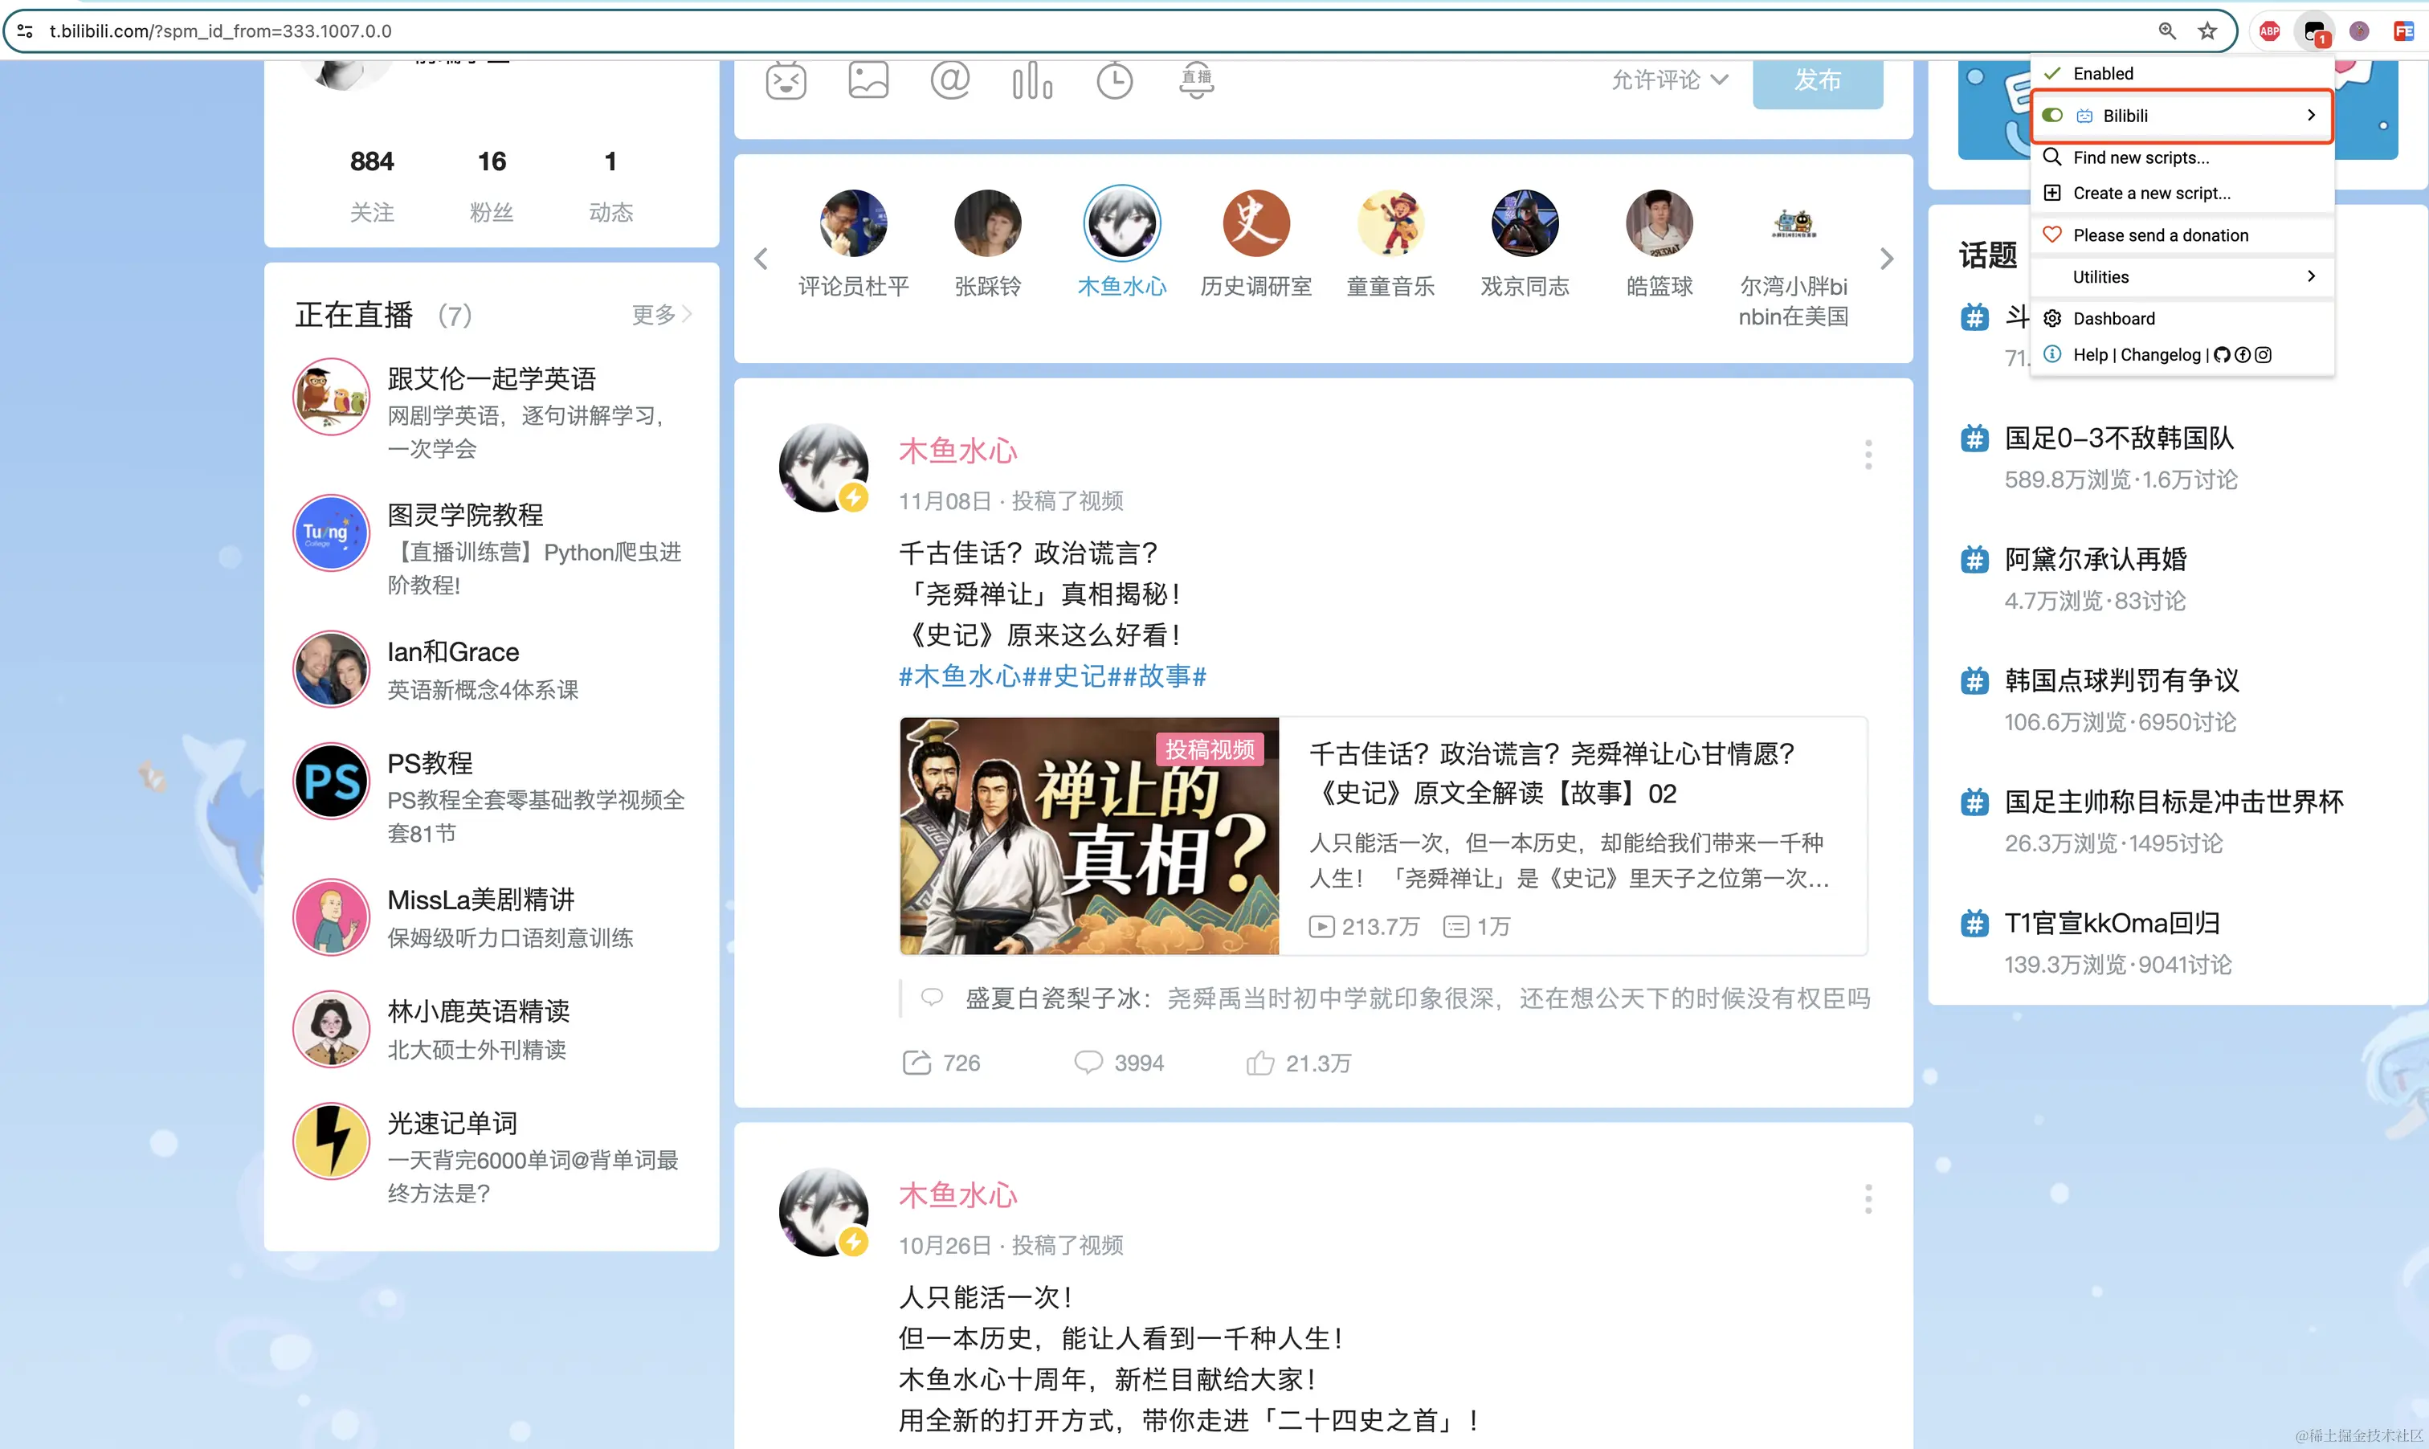Viewport: 2429px width, 1449px height.
Task: Open the poll bar-chart icon
Action: click(x=1032, y=80)
